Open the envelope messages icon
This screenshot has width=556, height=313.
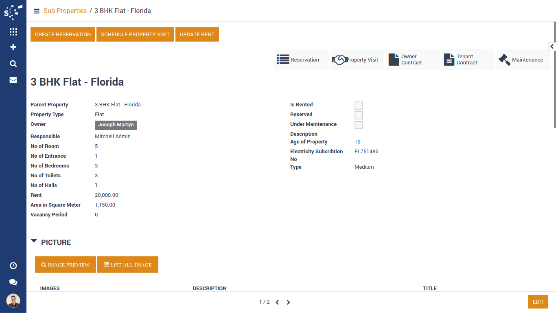click(x=13, y=80)
